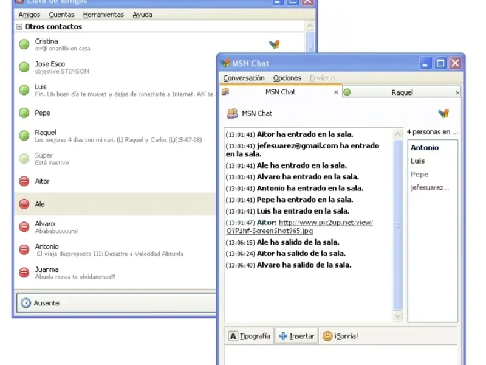Open the Conversación menu
Screen dimensions: 486x365
pos(244,78)
